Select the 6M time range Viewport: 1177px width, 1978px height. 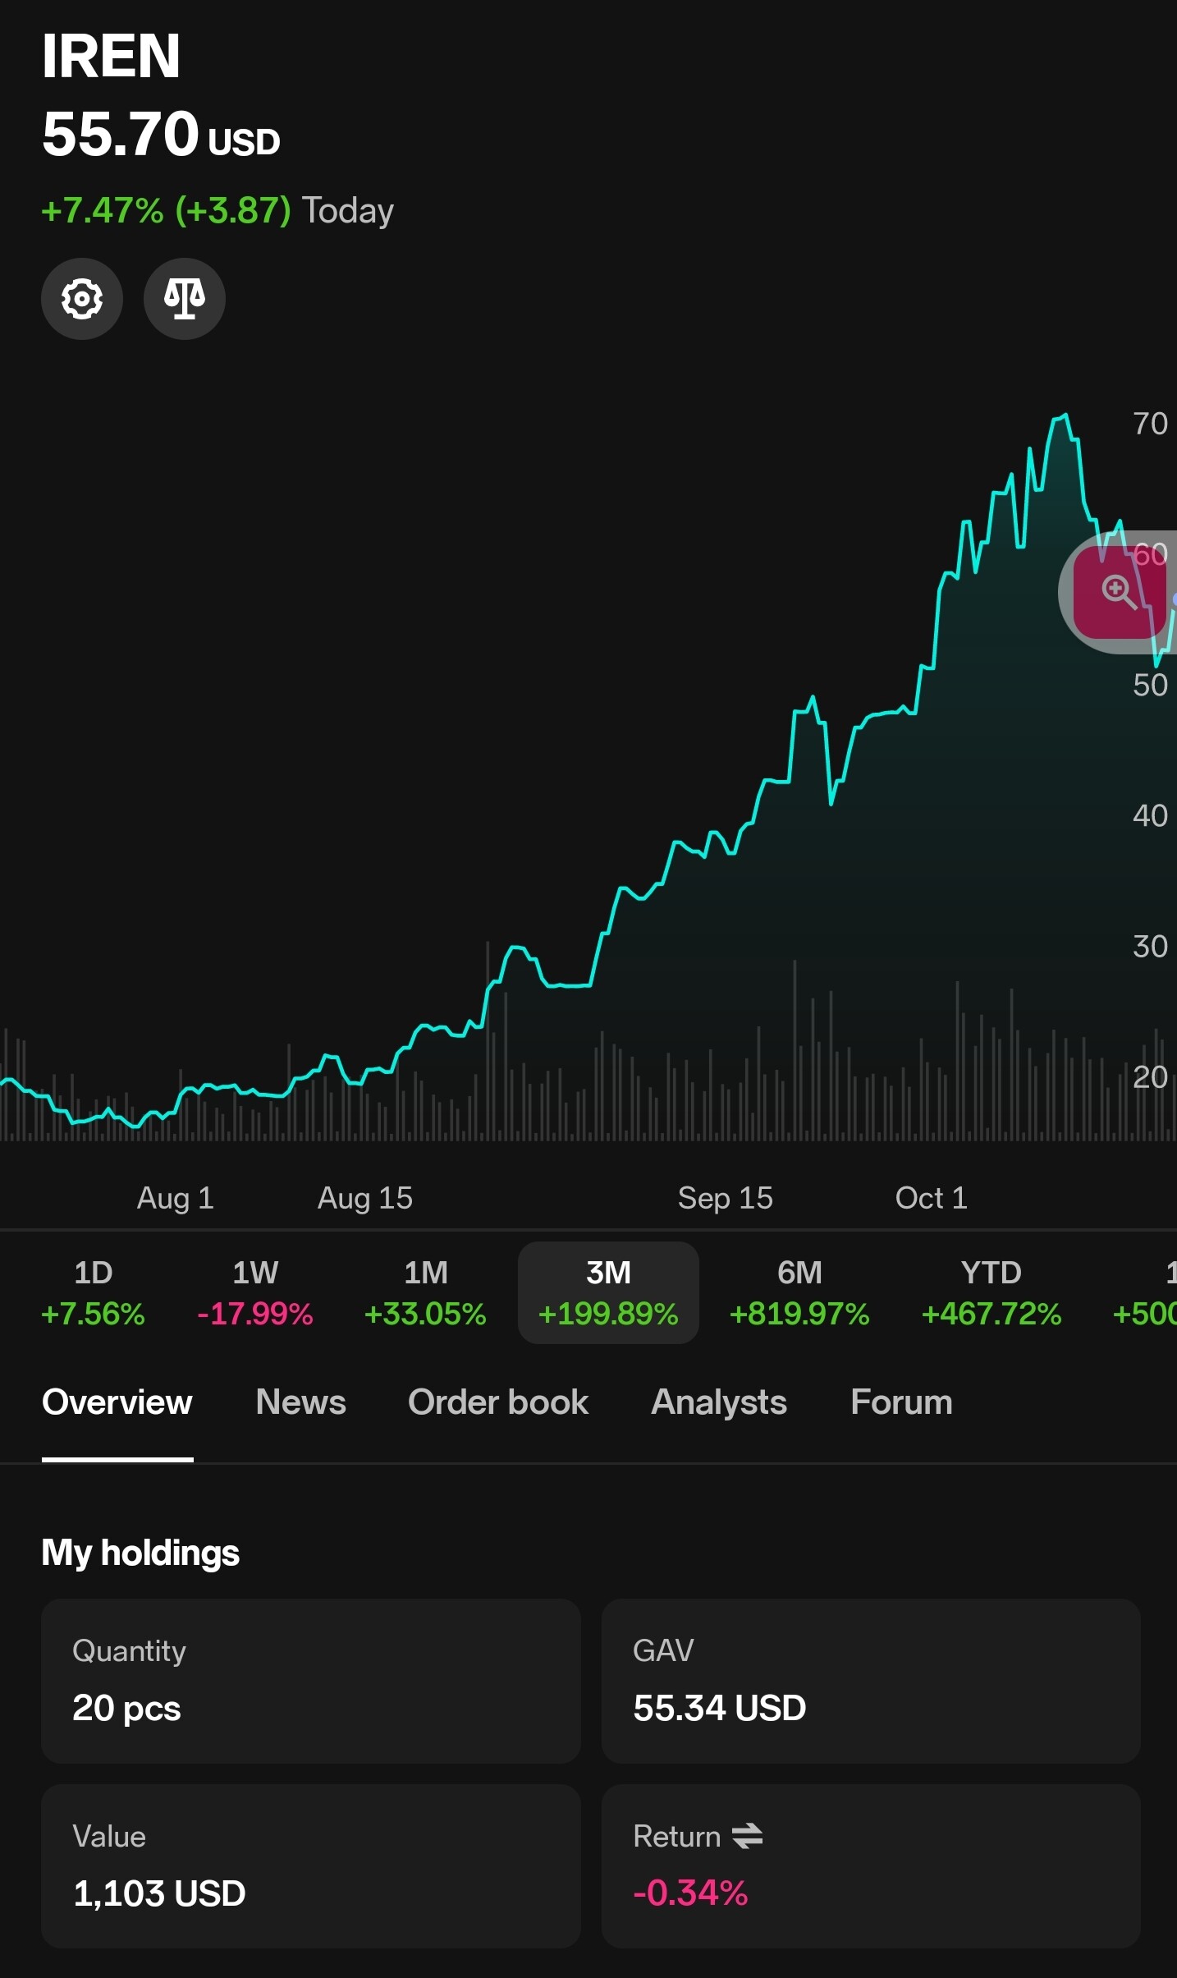799,1292
